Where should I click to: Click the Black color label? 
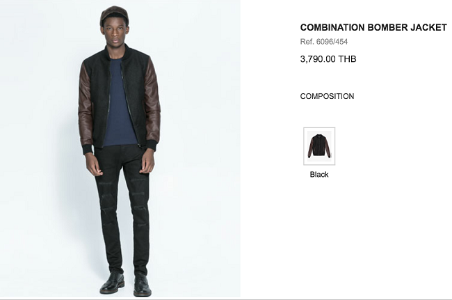click(x=319, y=174)
